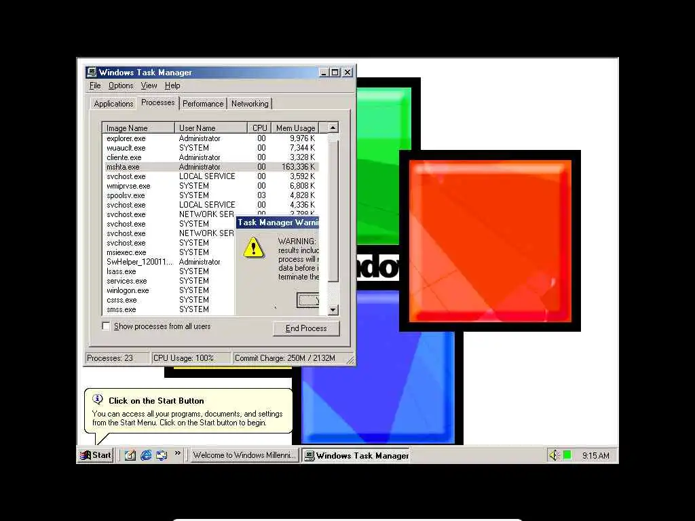The height and width of the screenshot is (521, 695).
Task: Click the volume speaker tray icon
Action: [x=554, y=455]
